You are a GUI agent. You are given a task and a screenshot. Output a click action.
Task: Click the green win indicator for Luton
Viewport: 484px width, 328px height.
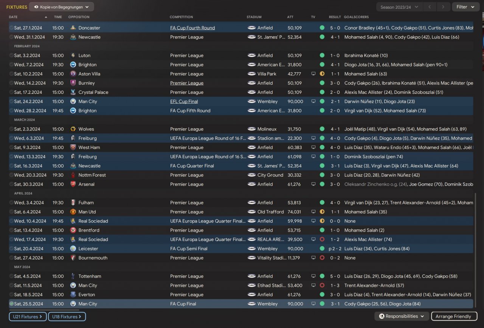322,55
